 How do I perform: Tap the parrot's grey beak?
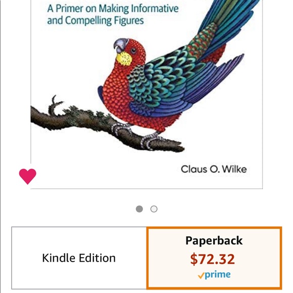[x=120, y=45]
